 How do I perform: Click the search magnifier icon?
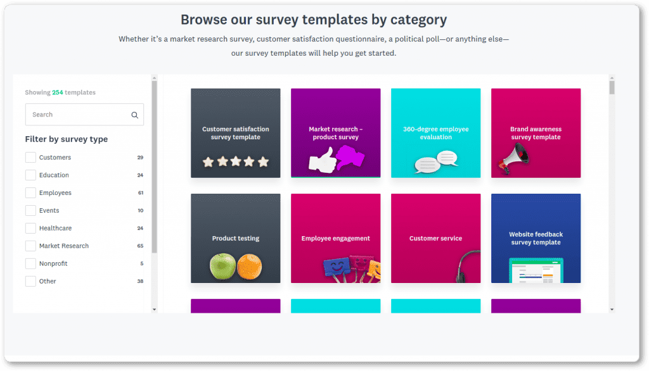[x=134, y=115]
